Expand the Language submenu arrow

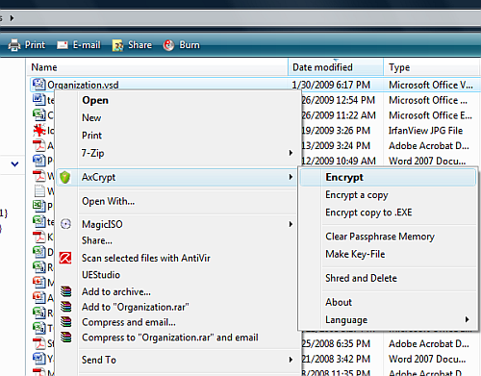(x=467, y=319)
